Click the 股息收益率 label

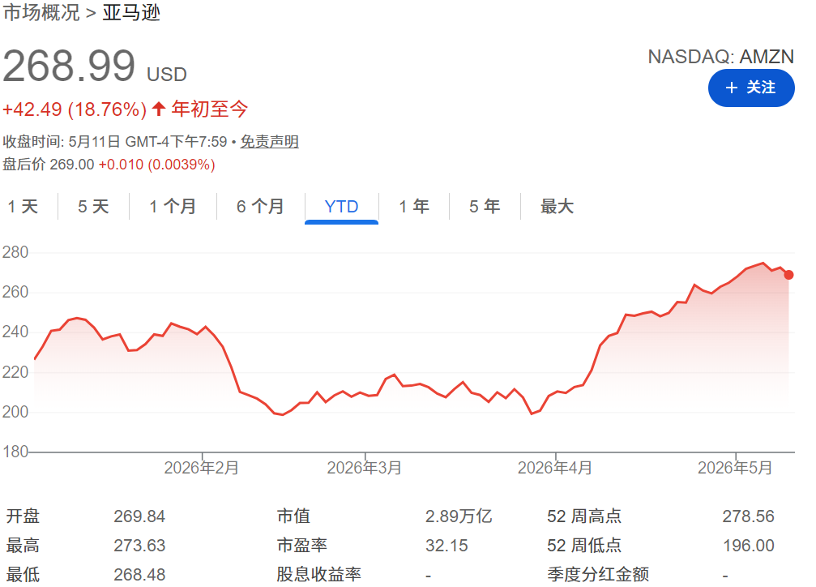tap(318, 575)
